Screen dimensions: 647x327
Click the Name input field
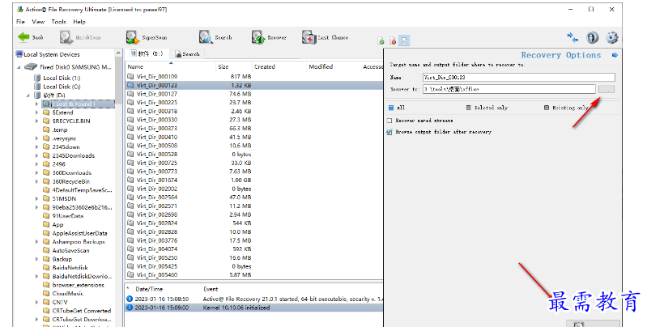click(519, 77)
